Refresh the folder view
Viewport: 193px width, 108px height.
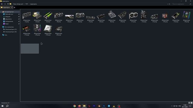coord(169,4)
